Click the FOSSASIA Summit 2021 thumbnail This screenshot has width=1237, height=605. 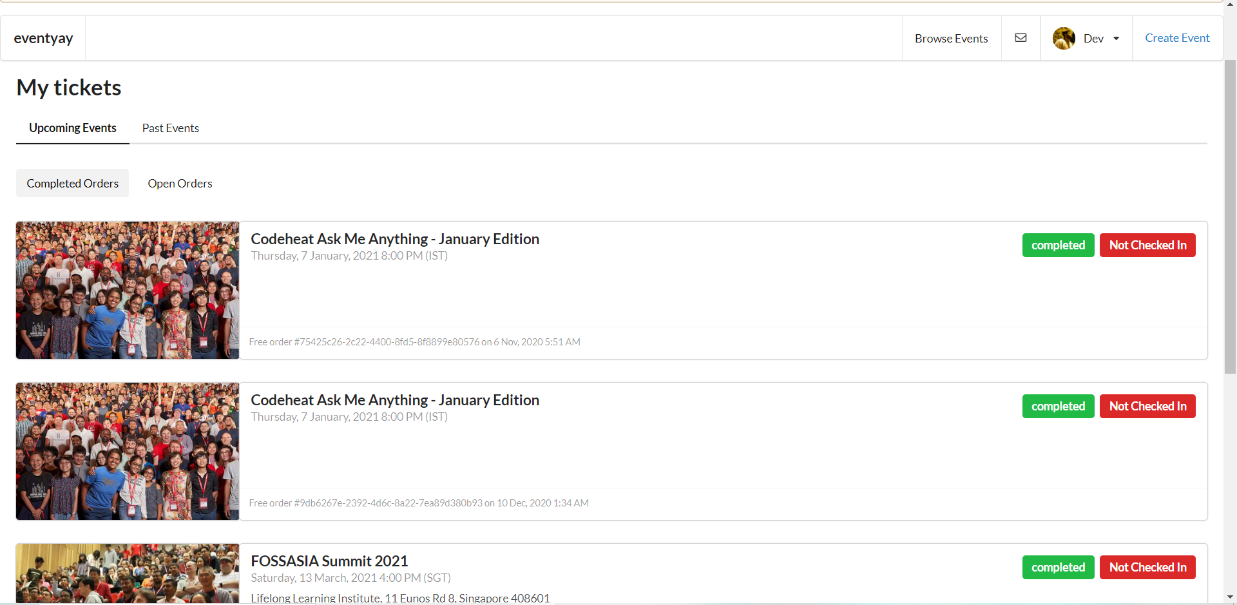(x=128, y=573)
